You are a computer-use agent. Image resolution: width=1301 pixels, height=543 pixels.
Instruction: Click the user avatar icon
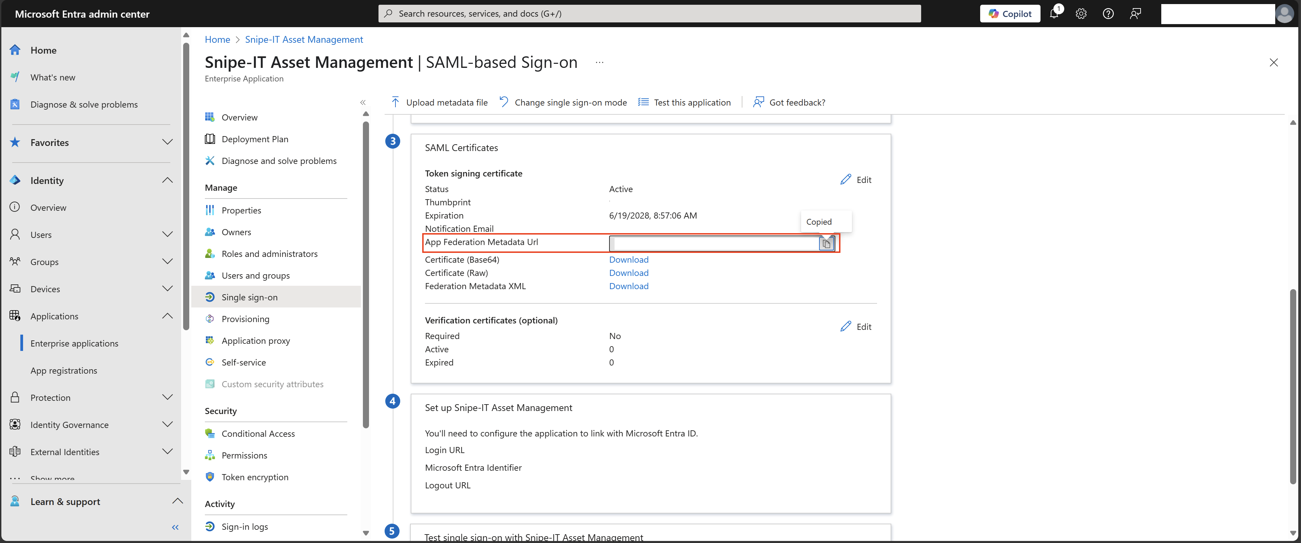(1285, 14)
